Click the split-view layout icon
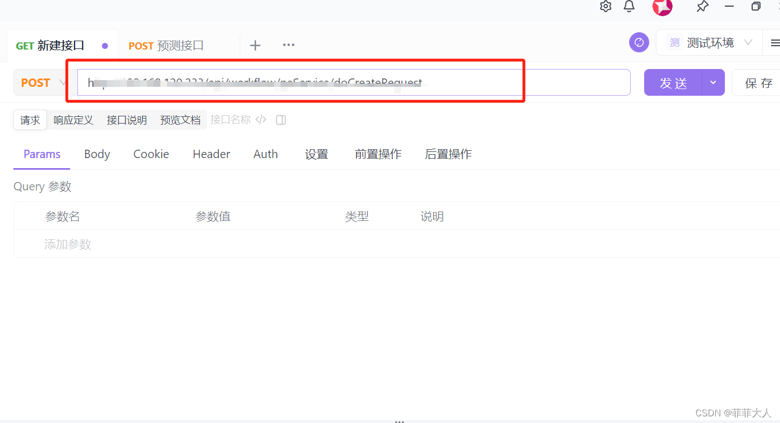 tap(281, 120)
